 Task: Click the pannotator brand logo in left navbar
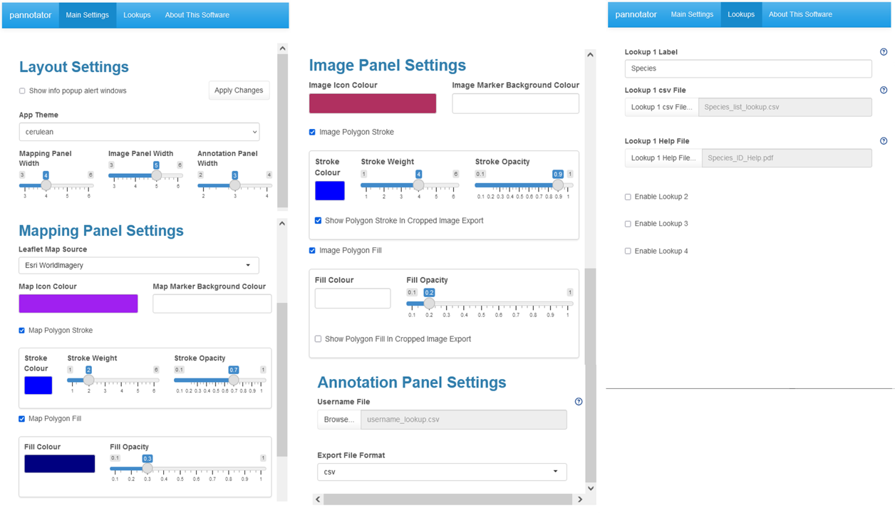click(31, 15)
